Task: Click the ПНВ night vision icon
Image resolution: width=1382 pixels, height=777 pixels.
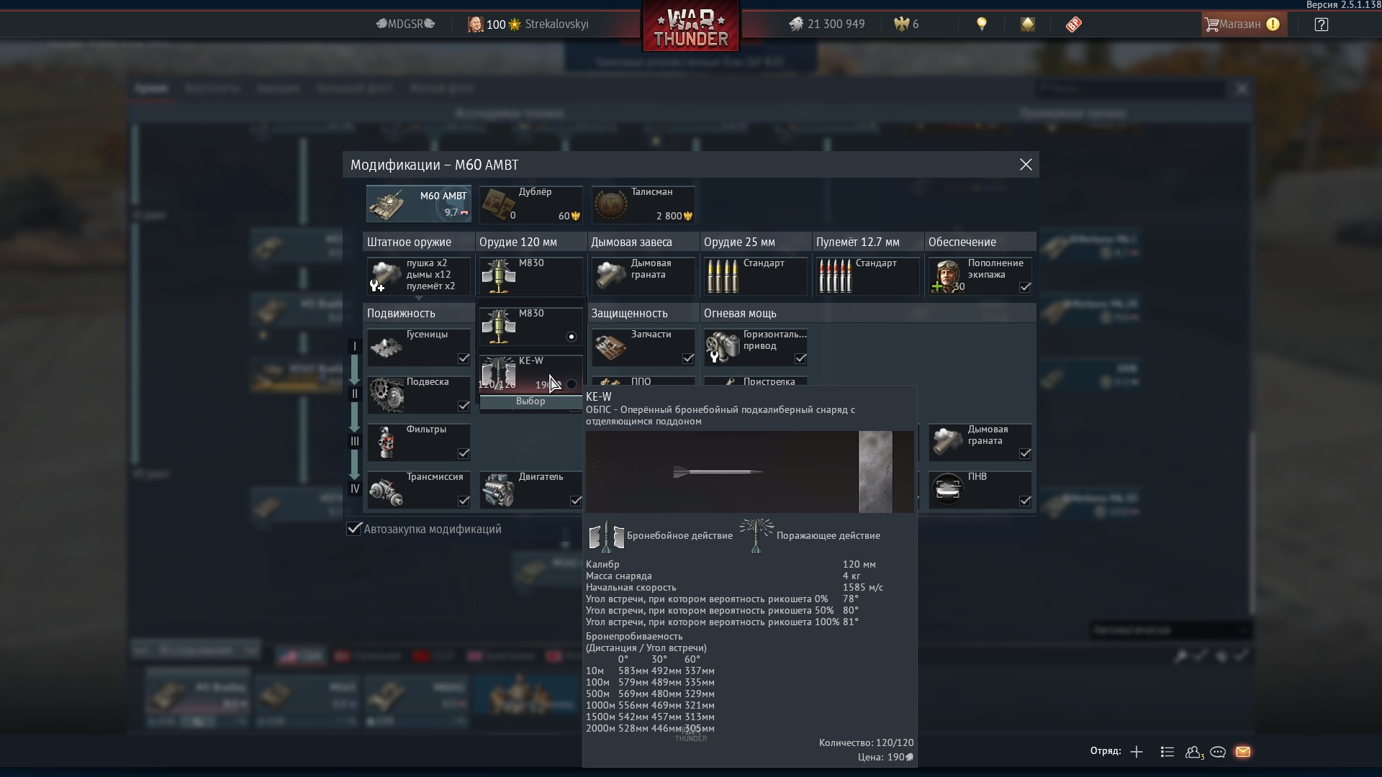Action: (947, 489)
